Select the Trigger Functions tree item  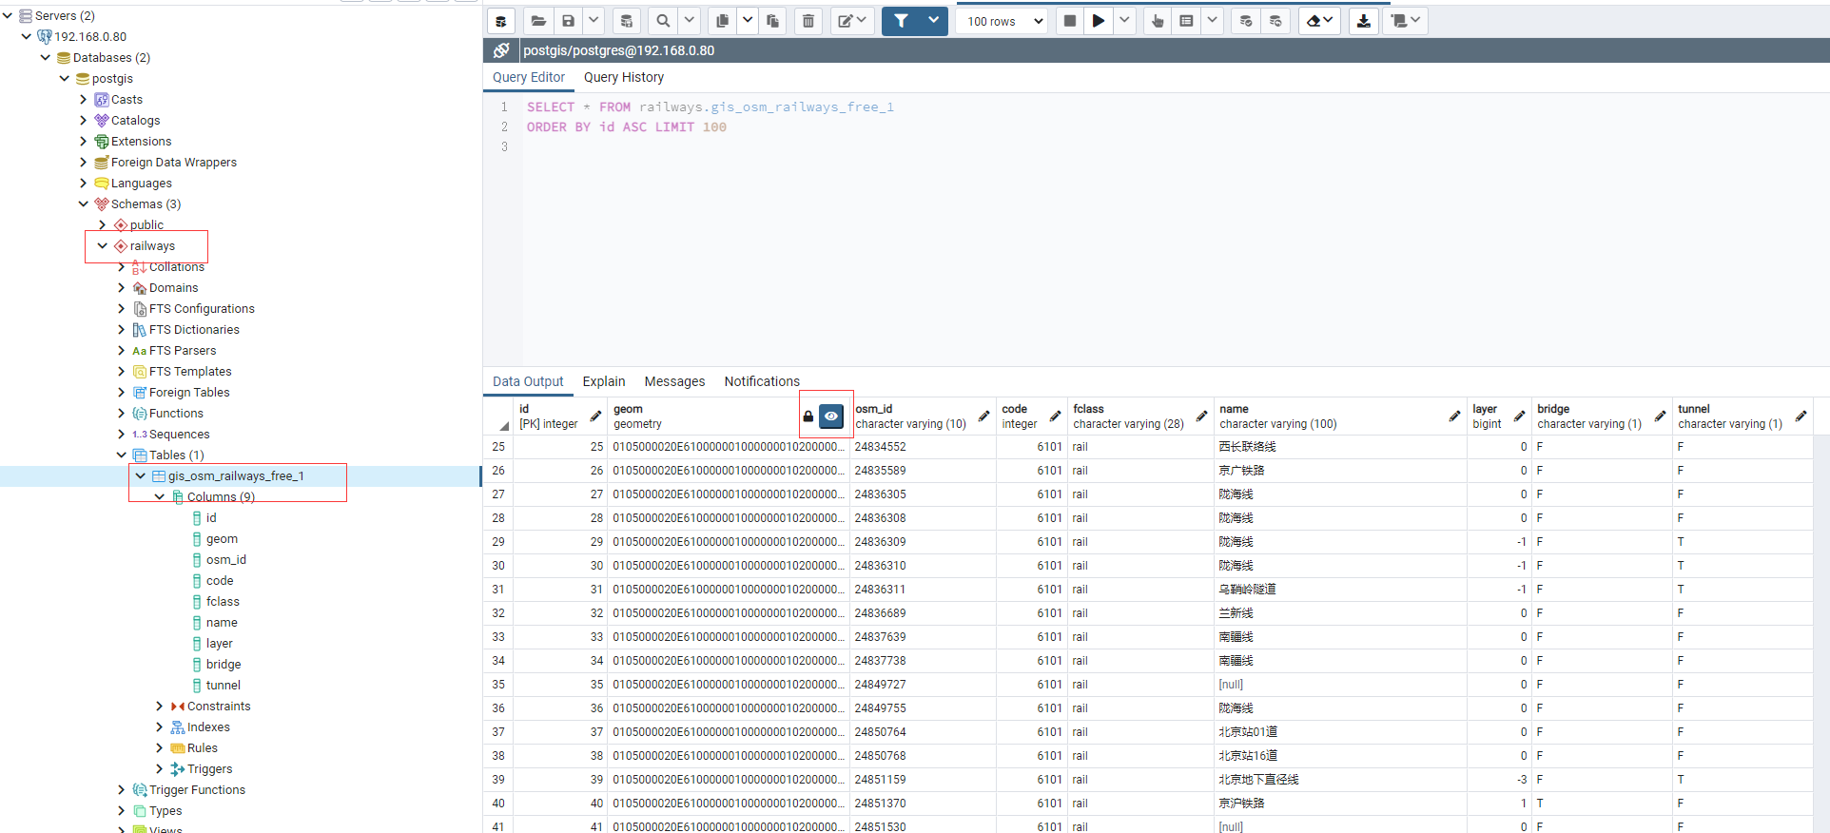point(197,789)
